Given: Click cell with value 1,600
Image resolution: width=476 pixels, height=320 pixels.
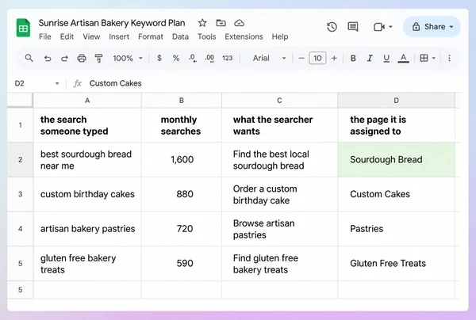Looking at the screenshot, I should tap(182, 160).
